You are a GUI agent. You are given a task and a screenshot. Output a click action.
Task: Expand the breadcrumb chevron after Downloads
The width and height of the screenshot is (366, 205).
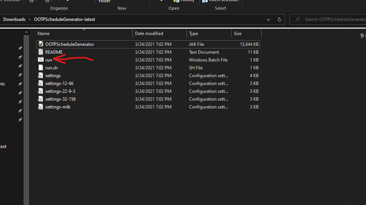[30, 19]
